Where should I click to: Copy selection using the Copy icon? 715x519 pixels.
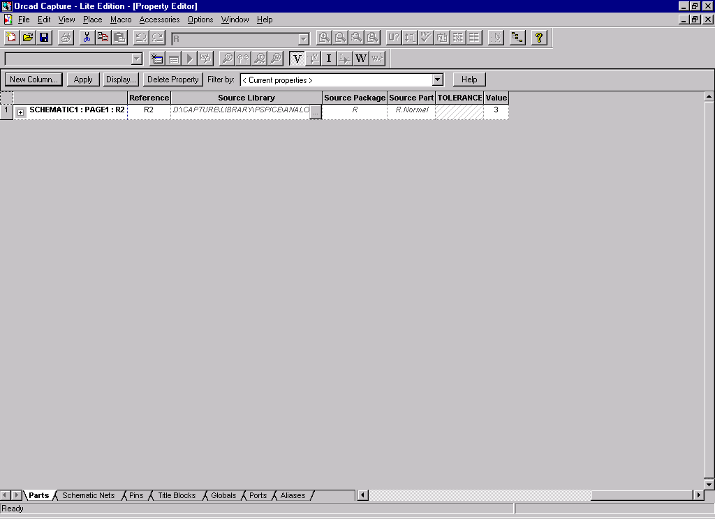pyautogui.click(x=103, y=38)
